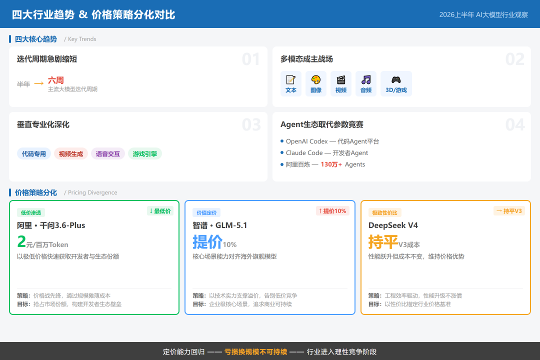Click 主流大模型迭代周期 caption
The image size is (540, 360).
click(72, 89)
